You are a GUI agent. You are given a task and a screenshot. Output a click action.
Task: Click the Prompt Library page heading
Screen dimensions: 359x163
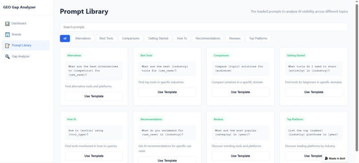(84, 12)
